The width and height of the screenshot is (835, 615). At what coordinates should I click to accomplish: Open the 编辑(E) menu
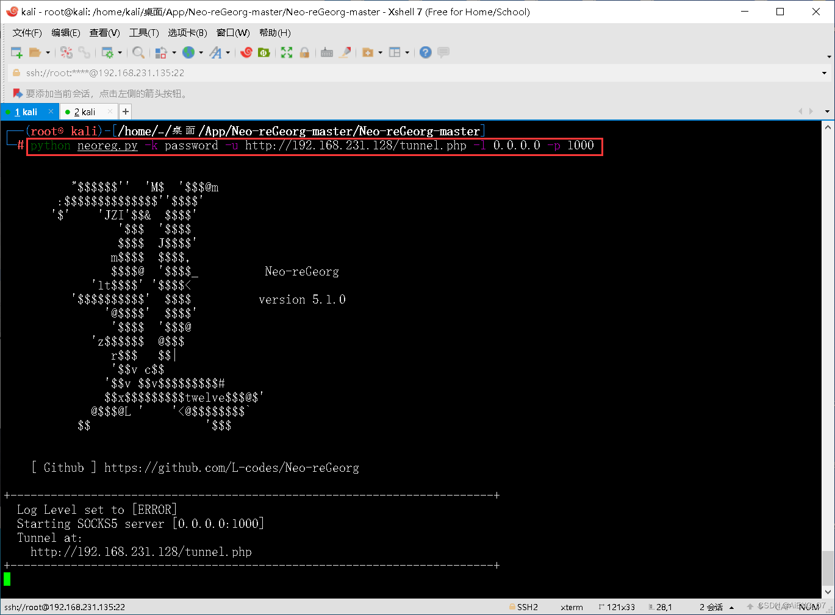click(x=66, y=33)
